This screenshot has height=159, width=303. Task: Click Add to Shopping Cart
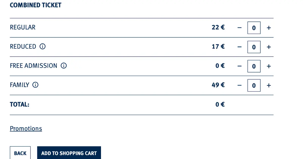tap(69, 153)
